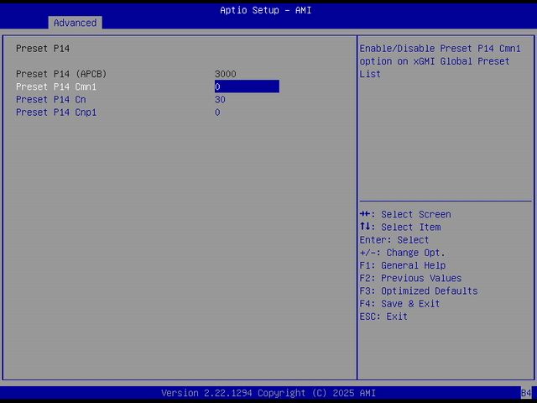This screenshot has height=403, width=537.
Task: Click the +/-: Change Opt. hint
Action: [x=403, y=253]
